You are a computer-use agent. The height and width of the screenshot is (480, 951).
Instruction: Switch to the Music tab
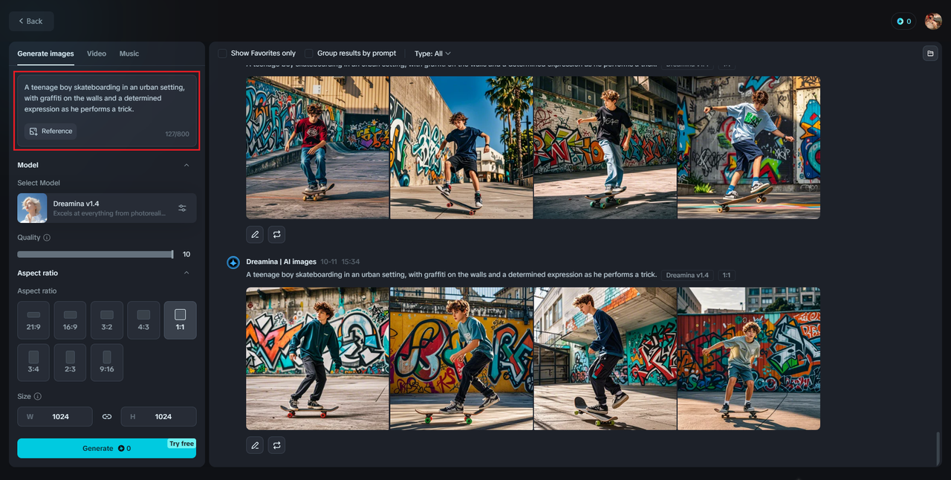pos(129,53)
